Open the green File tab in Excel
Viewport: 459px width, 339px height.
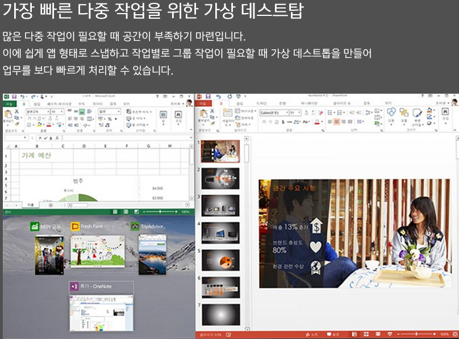tap(9, 104)
